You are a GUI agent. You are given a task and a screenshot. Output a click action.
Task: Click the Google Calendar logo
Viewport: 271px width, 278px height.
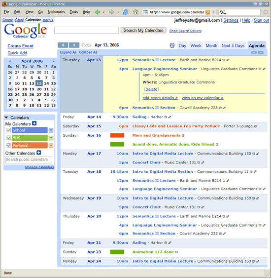point(26,31)
